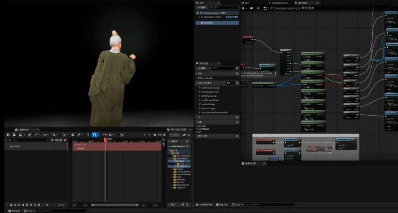The width and height of the screenshot is (398, 213).
Task: Click the Sequencer horizontal timeline scrollbar
Action: pyautogui.click(x=115, y=205)
